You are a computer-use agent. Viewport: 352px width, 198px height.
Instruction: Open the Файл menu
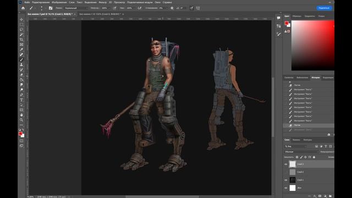[27, 2]
